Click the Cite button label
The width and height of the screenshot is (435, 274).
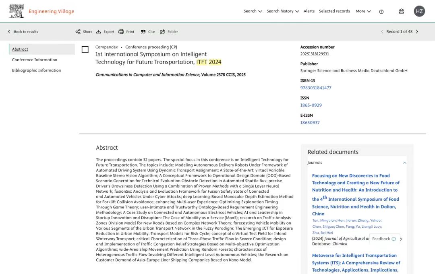pyautogui.click(x=151, y=31)
